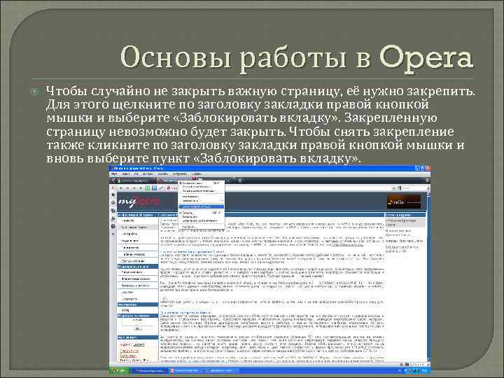This screenshot has height=378, width=504.
Task: Expand the address bar history dropdown arrow
Action: click(393, 188)
